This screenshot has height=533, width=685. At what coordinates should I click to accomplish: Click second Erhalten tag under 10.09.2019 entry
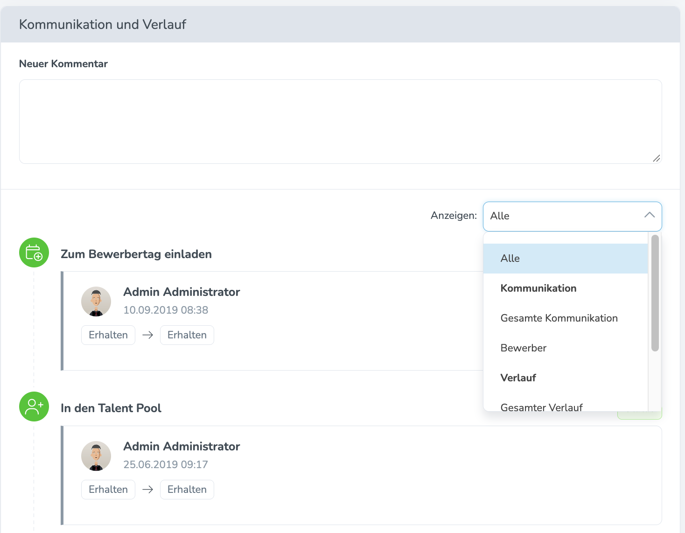click(187, 335)
